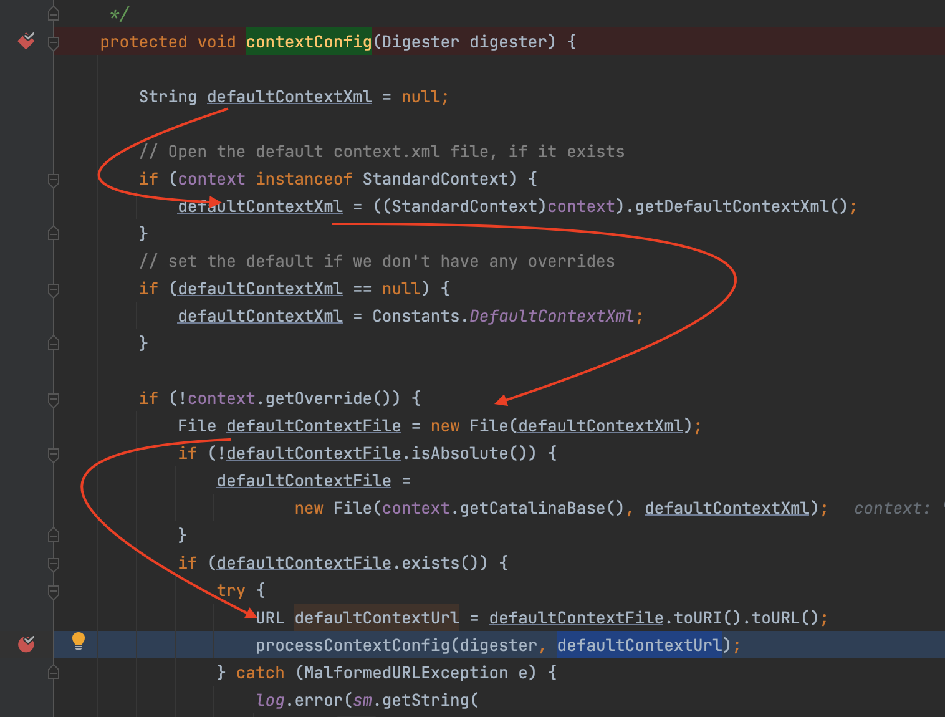Collapse the 'if (!context.getOverride())' block

coord(54,400)
